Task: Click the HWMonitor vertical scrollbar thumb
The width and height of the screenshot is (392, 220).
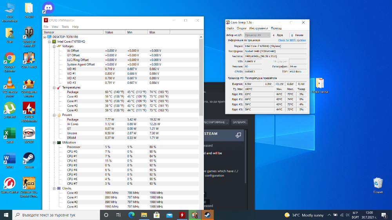Action: [201, 78]
